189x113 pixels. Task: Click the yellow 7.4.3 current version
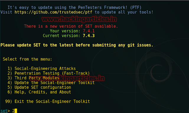(x=89, y=36)
